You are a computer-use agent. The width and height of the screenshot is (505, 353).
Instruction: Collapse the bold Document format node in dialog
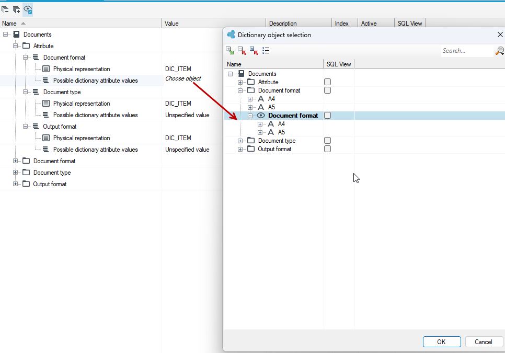pyautogui.click(x=250, y=116)
